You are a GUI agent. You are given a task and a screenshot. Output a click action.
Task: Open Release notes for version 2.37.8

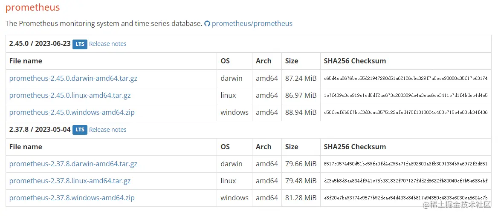(x=107, y=130)
